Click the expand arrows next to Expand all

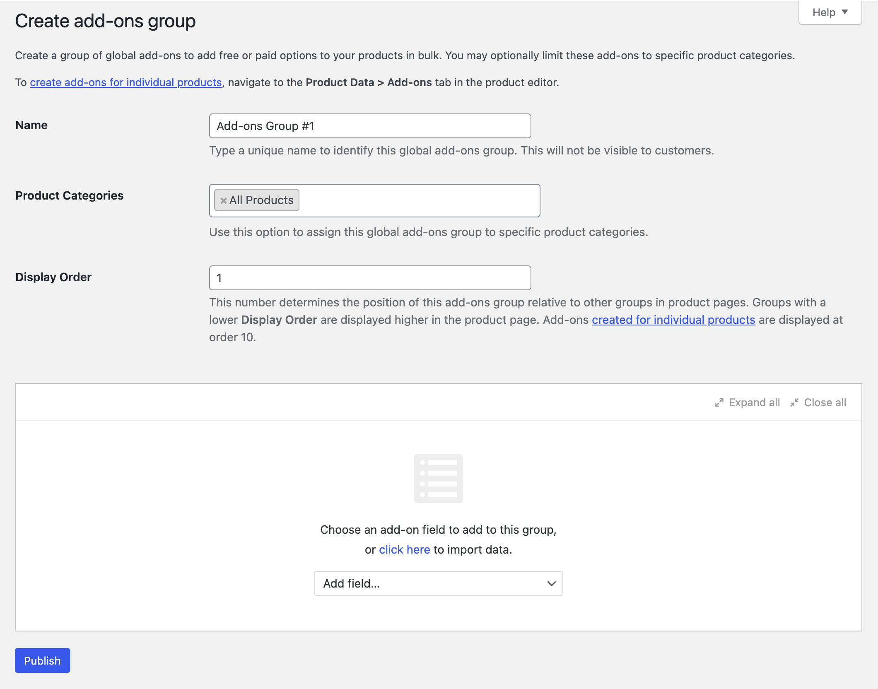coord(719,402)
